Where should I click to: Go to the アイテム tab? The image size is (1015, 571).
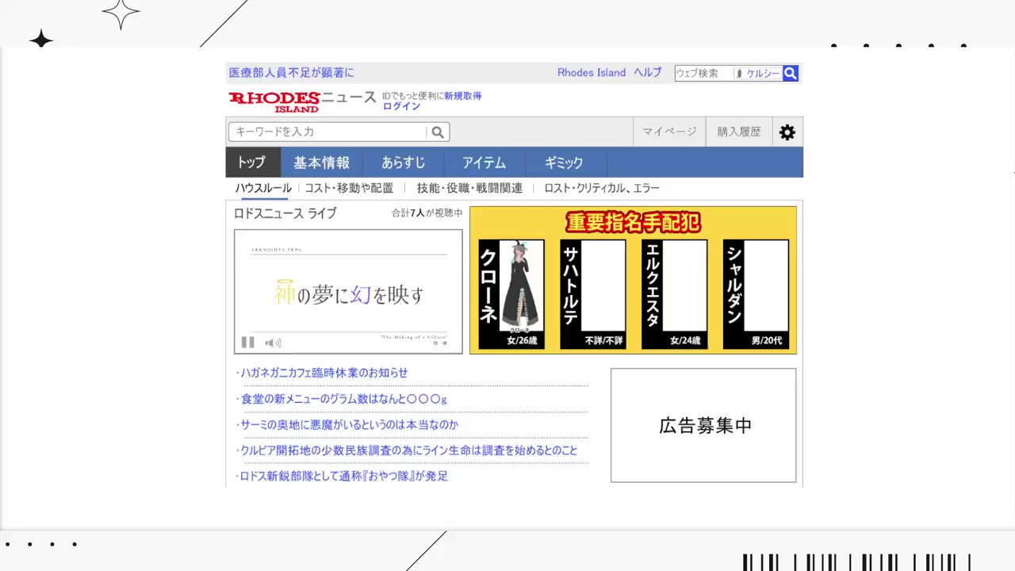pos(485,163)
